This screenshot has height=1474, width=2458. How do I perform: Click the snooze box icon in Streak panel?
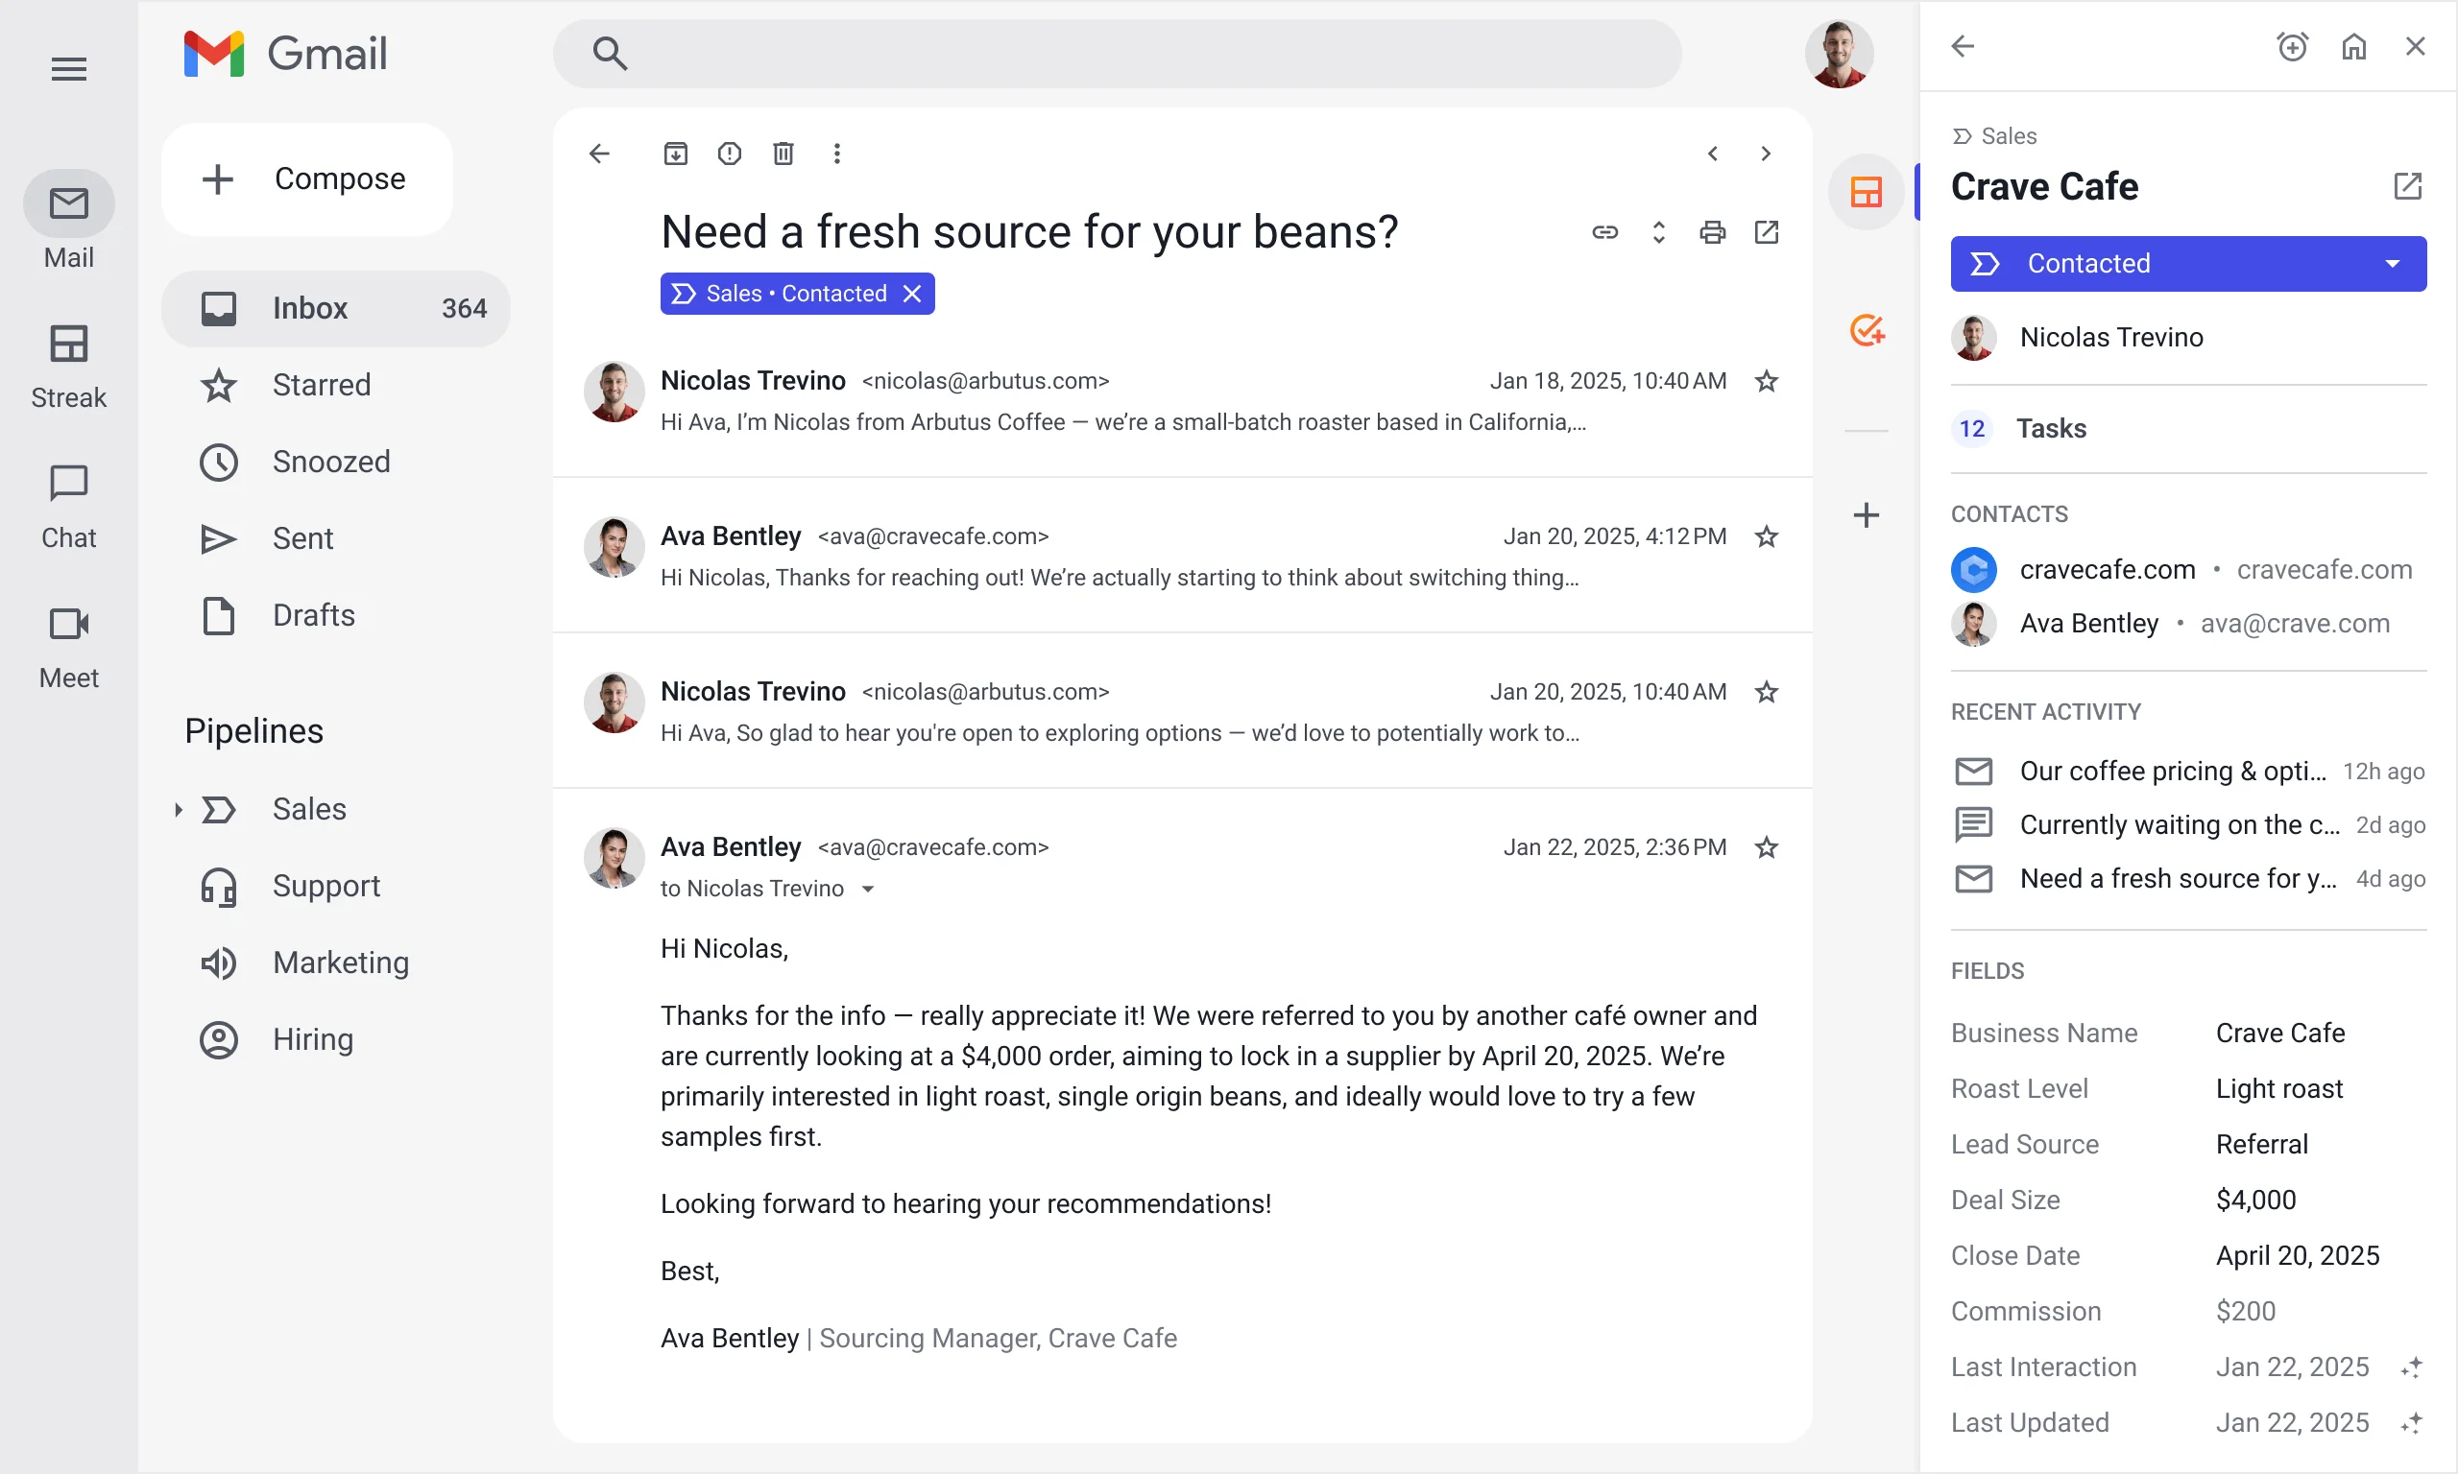(2291, 47)
